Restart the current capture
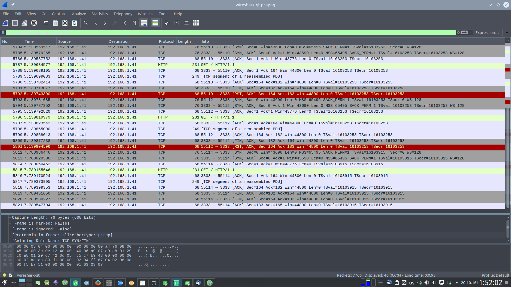The height and width of the screenshot is (287, 511). tap(24, 23)
